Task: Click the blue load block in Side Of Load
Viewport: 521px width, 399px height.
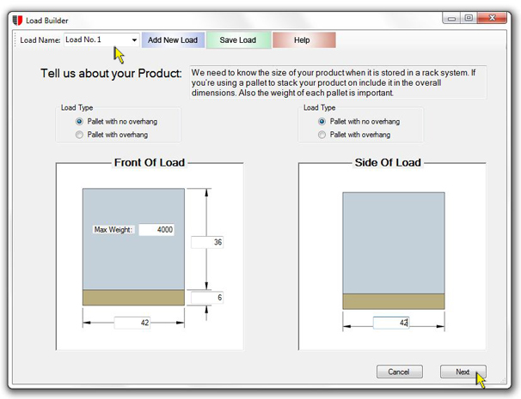Action: [x=394, y=243]
